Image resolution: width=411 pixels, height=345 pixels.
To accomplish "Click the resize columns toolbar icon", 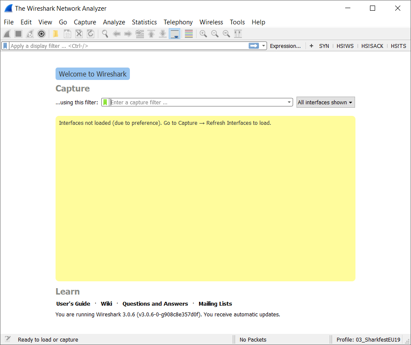I will click(238, 34).
